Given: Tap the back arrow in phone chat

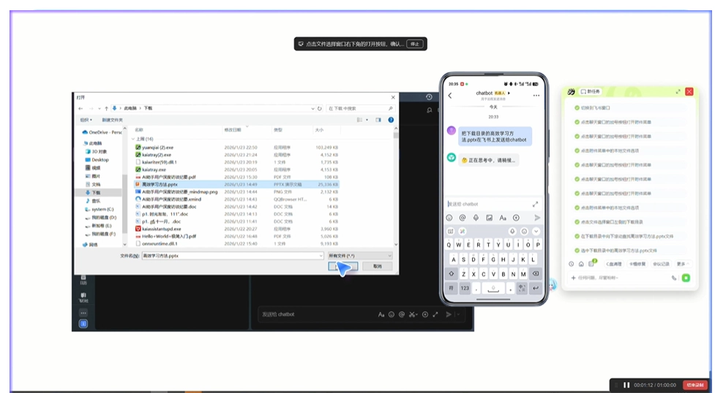Looking at the screenshot, I should [x=450, y=95].
